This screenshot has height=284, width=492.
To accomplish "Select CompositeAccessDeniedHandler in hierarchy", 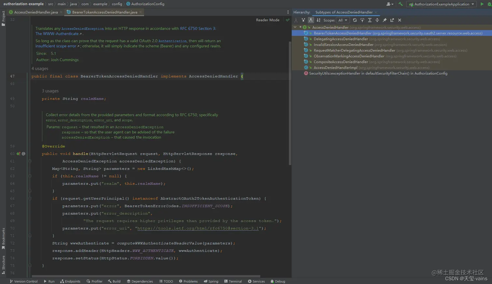I will tap(392, 62).
